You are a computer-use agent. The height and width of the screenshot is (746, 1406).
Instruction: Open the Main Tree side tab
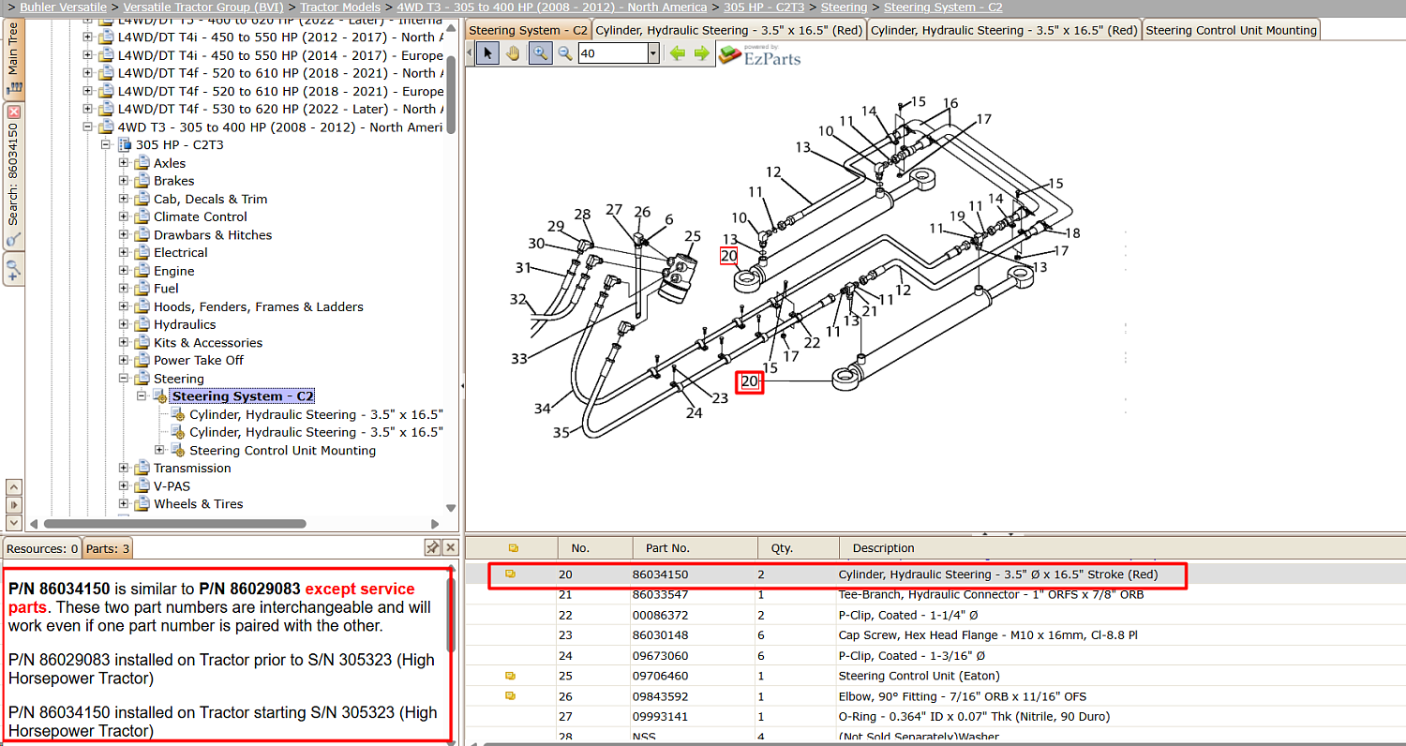(13, 58)
